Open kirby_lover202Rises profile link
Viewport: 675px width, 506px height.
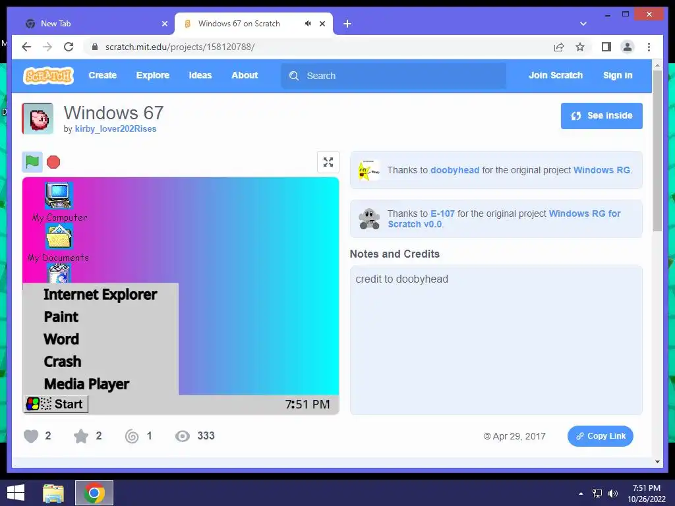[115, 128]
